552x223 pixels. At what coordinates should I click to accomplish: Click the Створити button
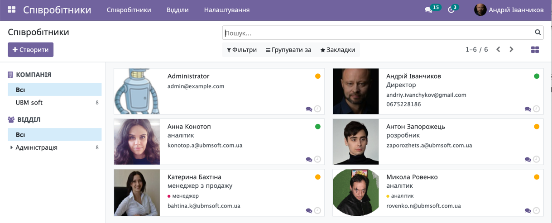point(30,50)
